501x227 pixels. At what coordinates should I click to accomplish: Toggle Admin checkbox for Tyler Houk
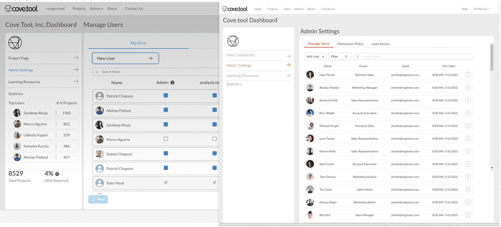(x=165, y=183)
